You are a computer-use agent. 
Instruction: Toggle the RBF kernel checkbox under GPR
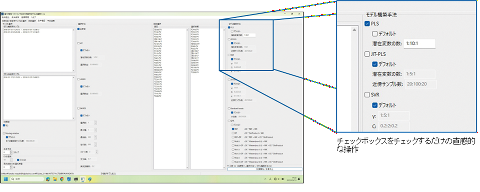[x=233, y=129]
